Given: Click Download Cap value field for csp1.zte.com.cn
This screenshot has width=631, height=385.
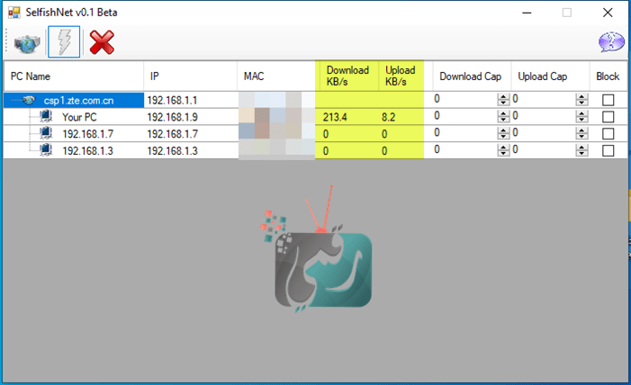Looking at the screenshot, I should point(465,99).
